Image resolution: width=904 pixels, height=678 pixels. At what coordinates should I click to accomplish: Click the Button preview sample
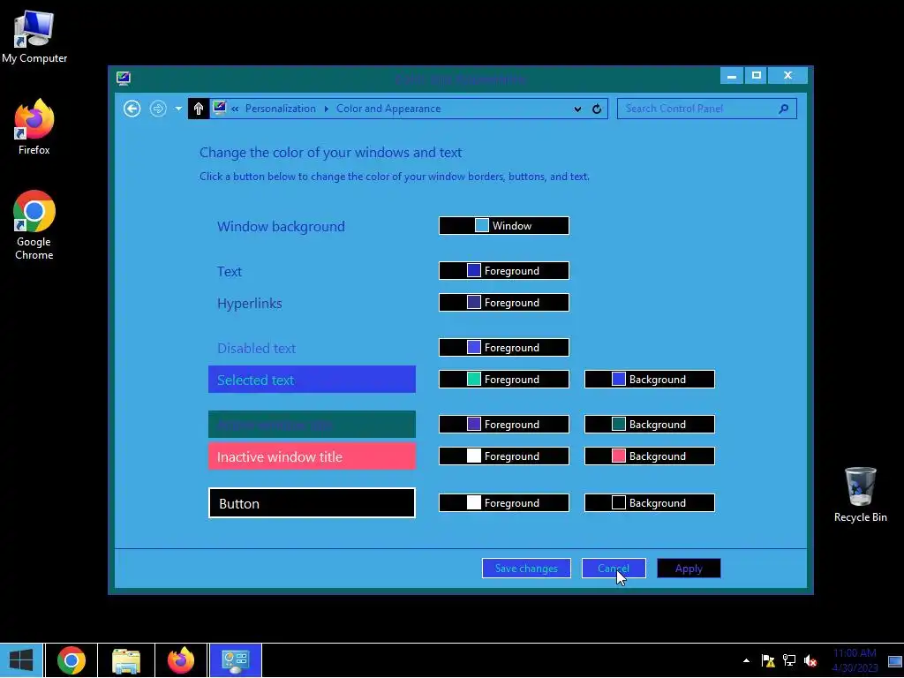tap(312, 502)
